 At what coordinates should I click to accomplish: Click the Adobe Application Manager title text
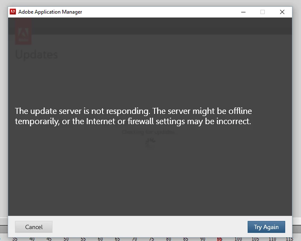click(x=50, y=12)
